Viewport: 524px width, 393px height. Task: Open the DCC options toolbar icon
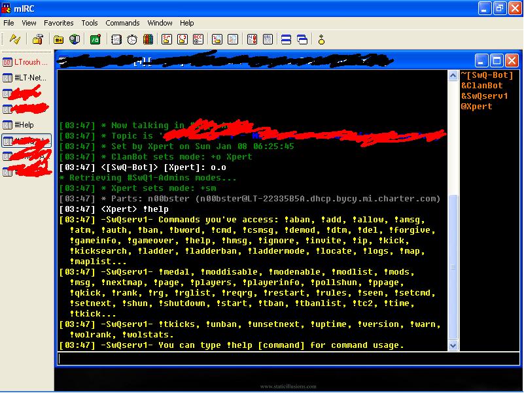(x=198, y=39)
